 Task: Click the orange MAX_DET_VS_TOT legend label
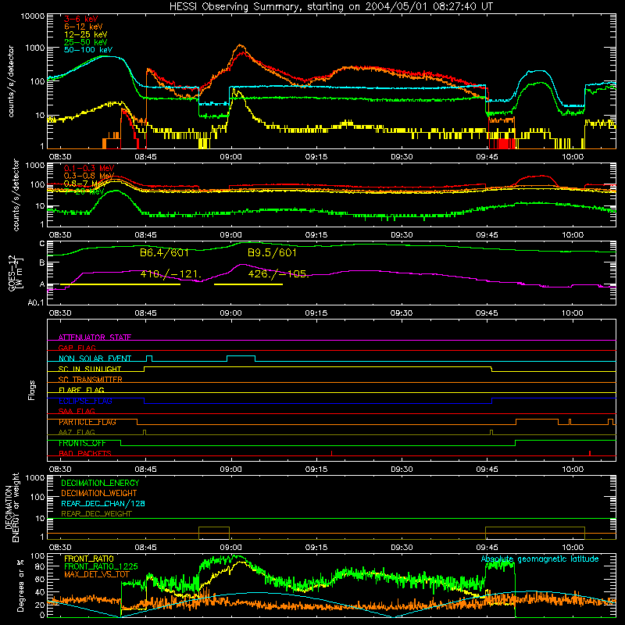point(97,574)
